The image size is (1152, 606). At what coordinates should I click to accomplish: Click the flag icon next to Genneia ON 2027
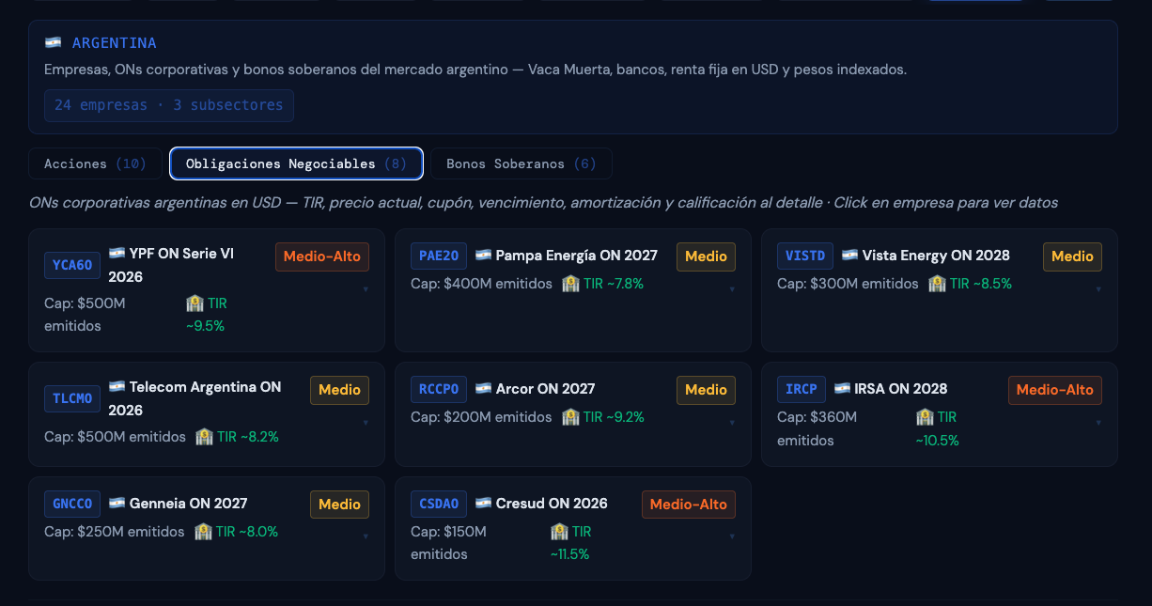[x=117, y=504]
